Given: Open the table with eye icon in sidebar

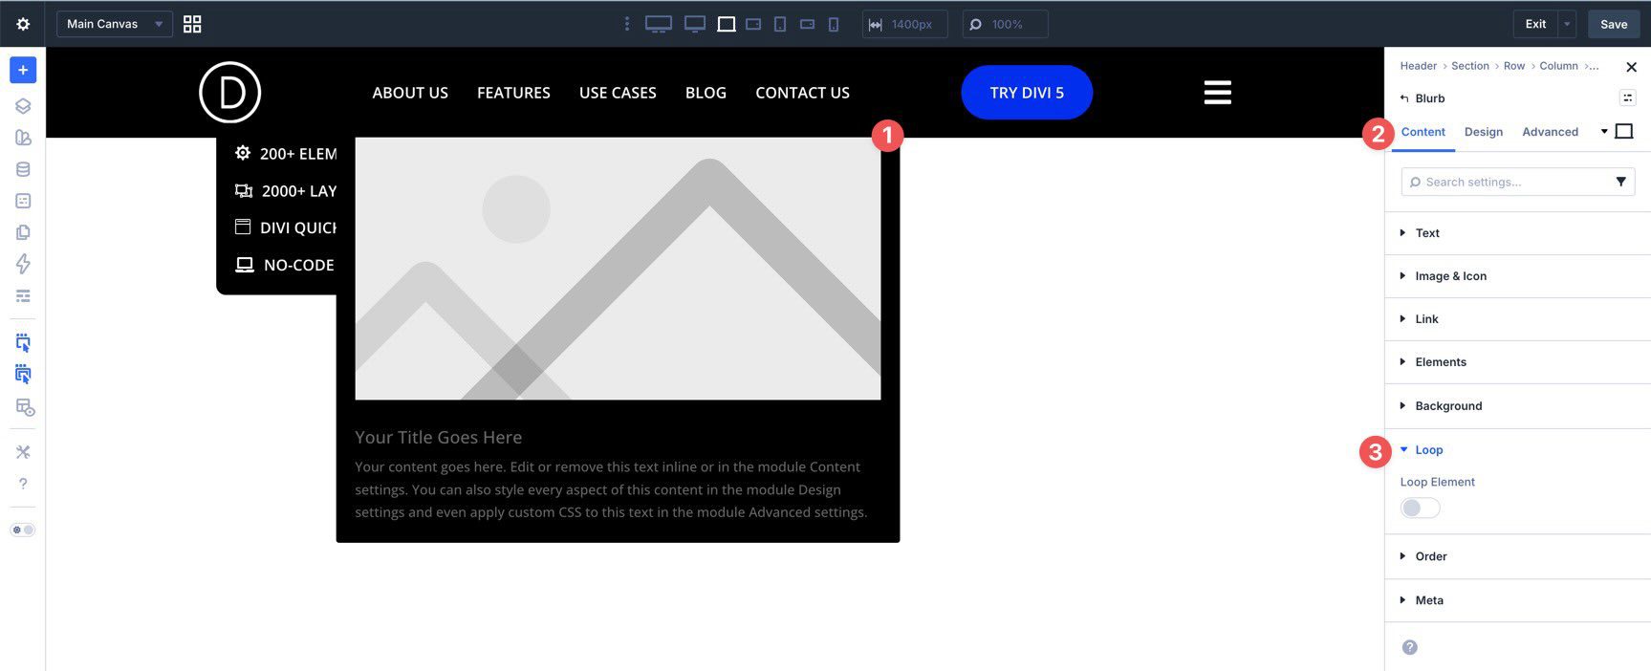Looking at the screenshot, I should point(25,408).
